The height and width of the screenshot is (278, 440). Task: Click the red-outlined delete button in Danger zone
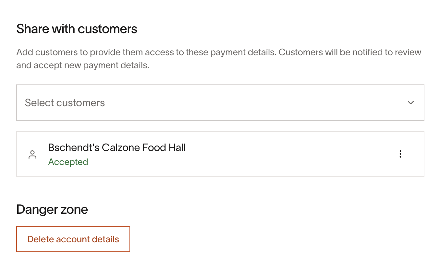(x=73, y=239)
